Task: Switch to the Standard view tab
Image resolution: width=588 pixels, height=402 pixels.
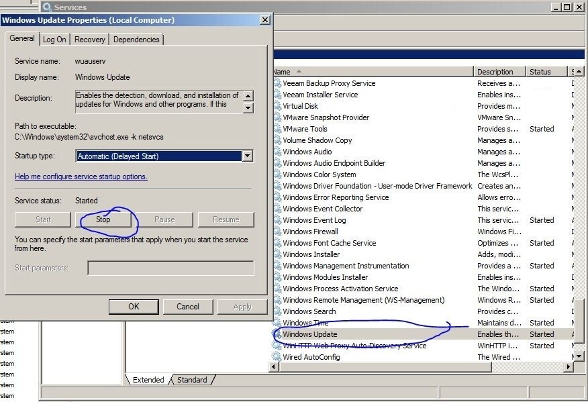Action: coord(192,379)
